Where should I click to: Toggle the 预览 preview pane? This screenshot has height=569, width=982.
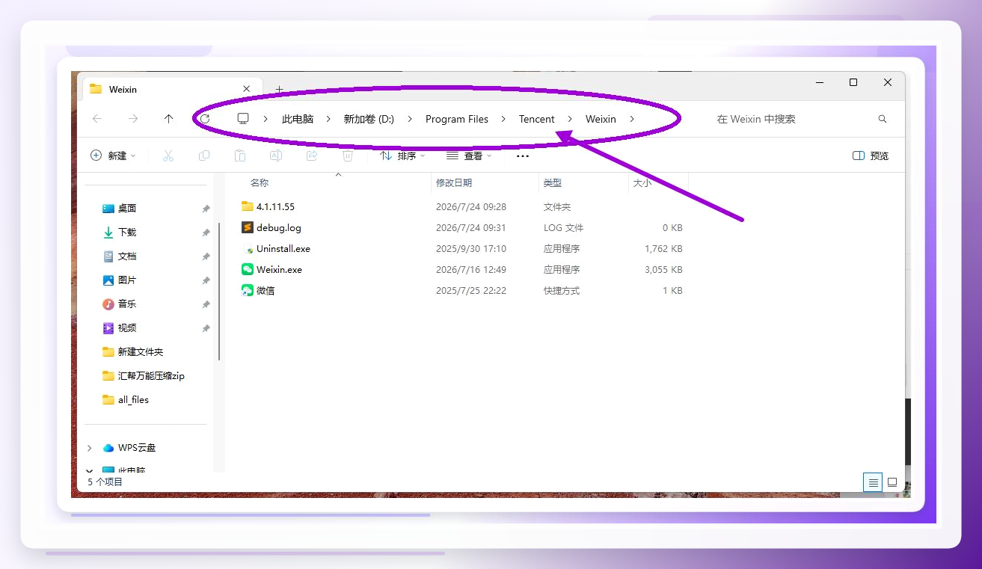[871, 156]
